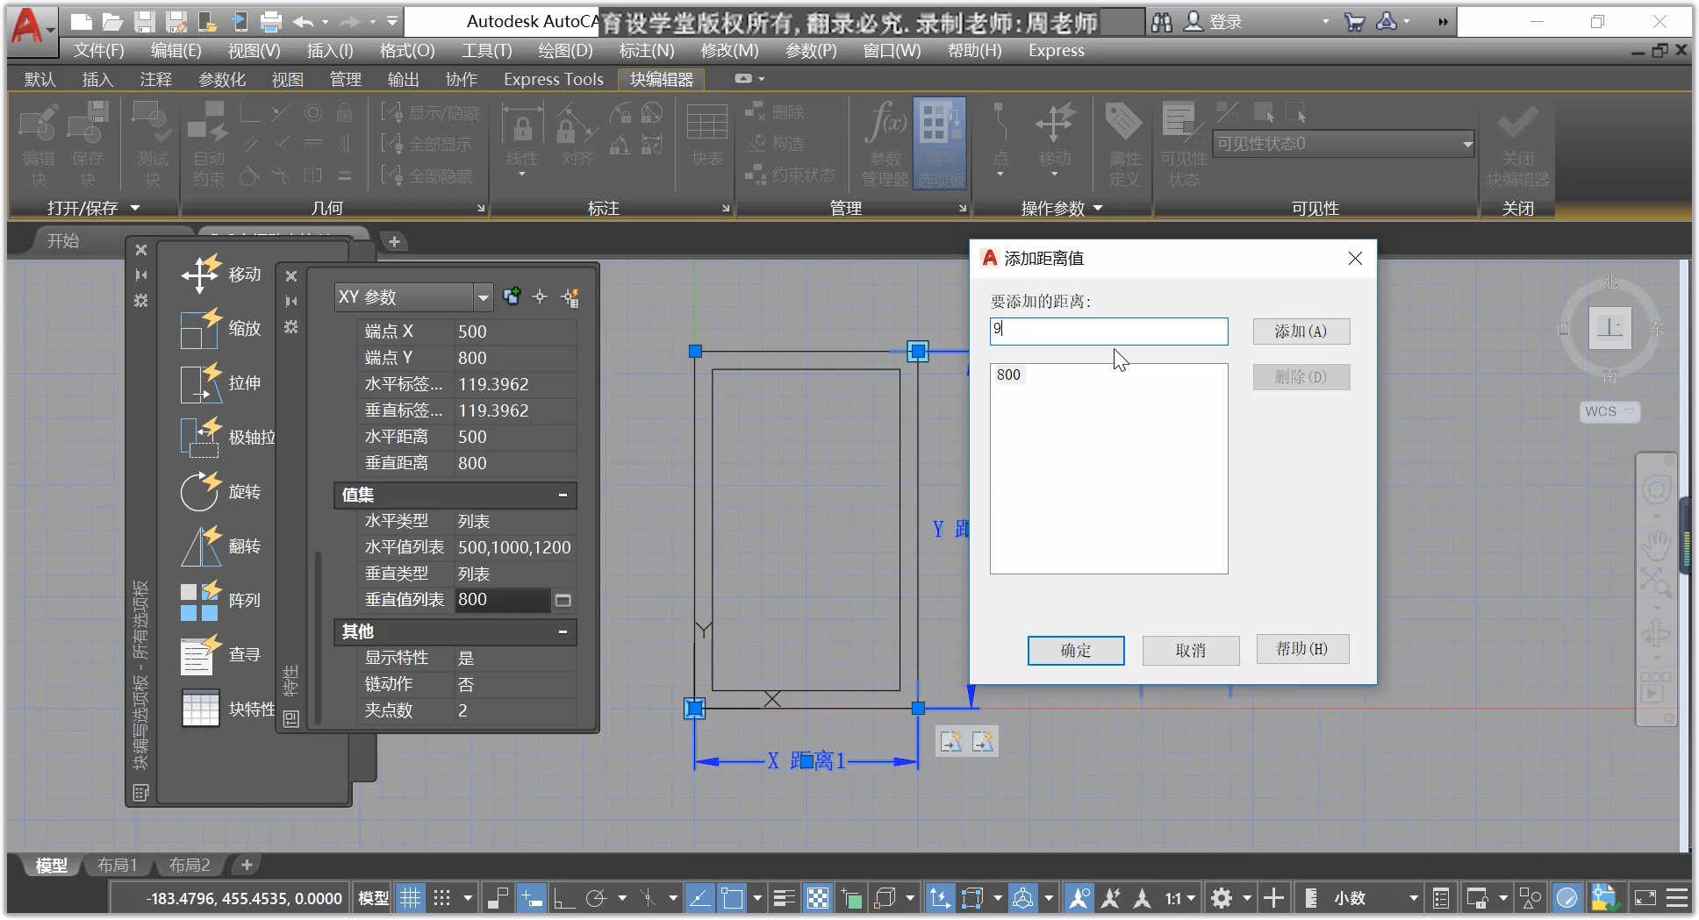Click the Clean Screen icon in status bar

pyautogui.click(x=1645, y=898)
